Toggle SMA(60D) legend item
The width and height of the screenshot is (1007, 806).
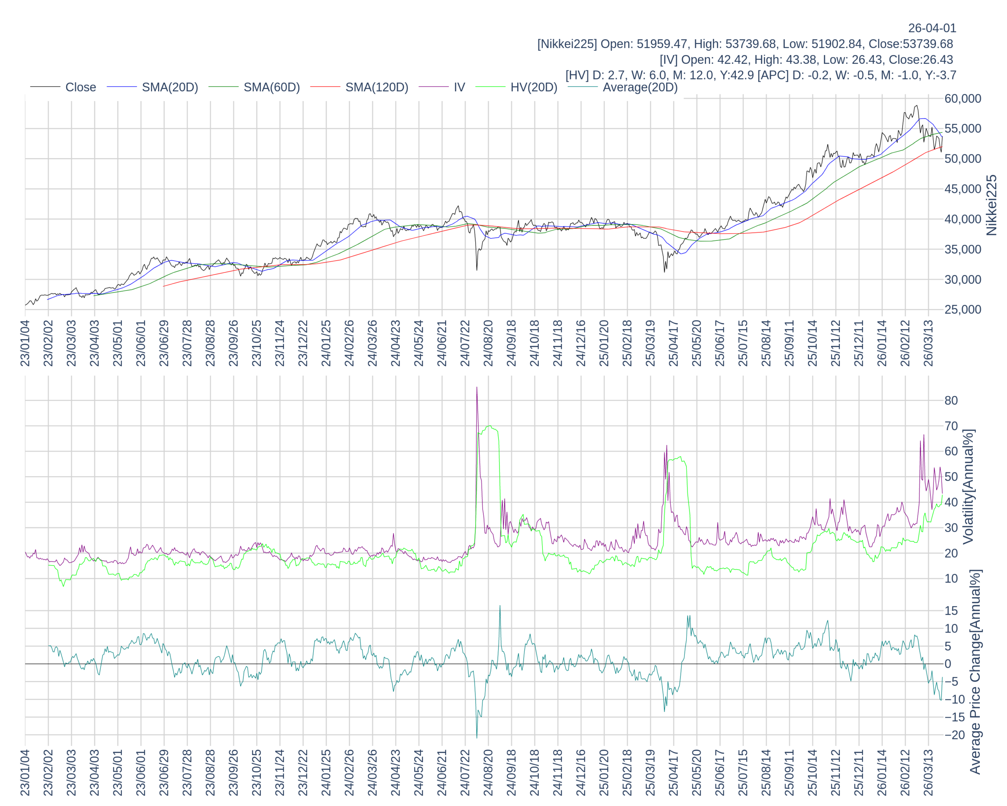[x=271, y=87]
